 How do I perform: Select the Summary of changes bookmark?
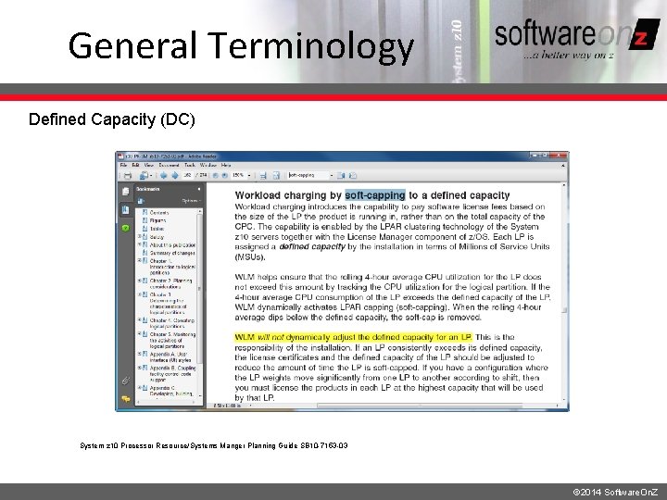tap(172, 253)
